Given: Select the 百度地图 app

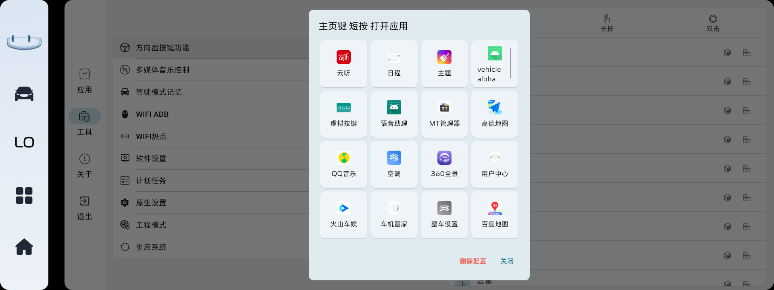Looking at the screenshot, I should pyautogui.click(x=495, y=215).
